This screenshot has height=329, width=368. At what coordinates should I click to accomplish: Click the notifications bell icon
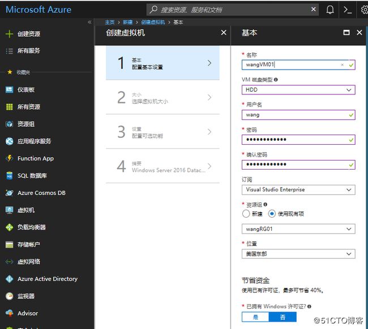coord(330,10)
